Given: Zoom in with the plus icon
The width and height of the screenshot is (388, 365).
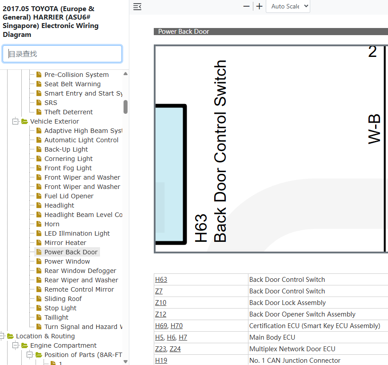Looking at the screenshot, I should tap(259, 6).
